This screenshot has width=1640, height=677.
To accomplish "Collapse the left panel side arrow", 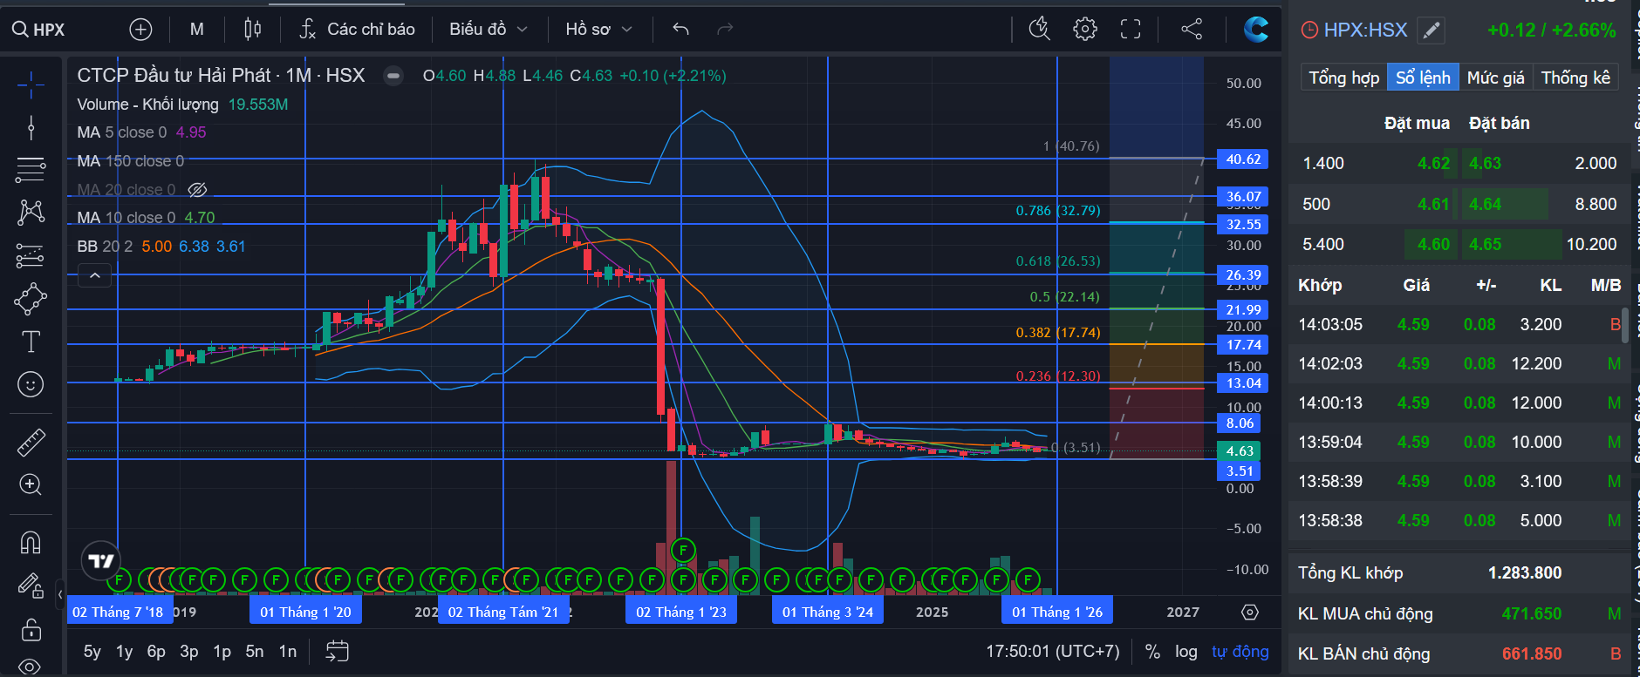I will pos(60,594).
